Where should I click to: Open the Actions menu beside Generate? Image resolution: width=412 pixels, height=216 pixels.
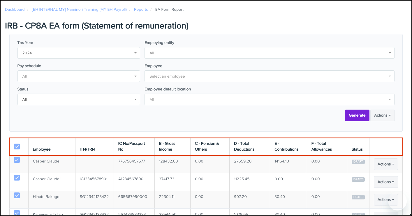pos(382,115)
